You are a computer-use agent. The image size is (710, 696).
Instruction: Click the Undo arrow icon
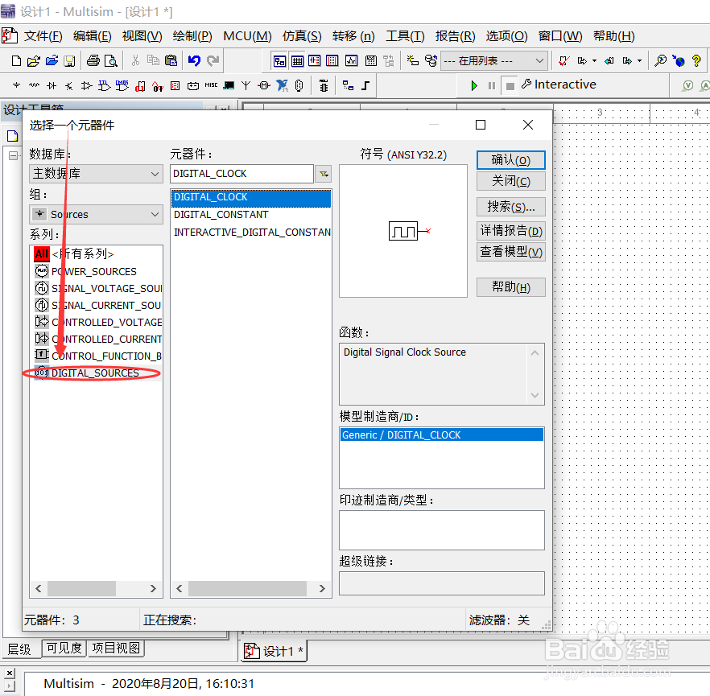(194, 60)
